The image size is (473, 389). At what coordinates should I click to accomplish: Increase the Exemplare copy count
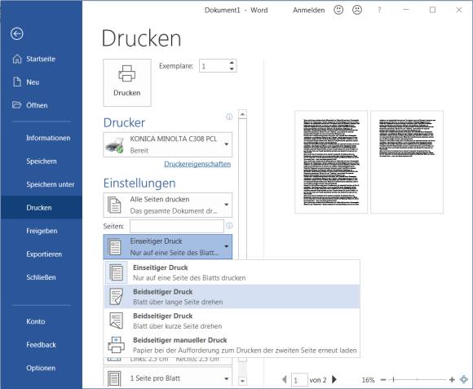tap(232, 63)
